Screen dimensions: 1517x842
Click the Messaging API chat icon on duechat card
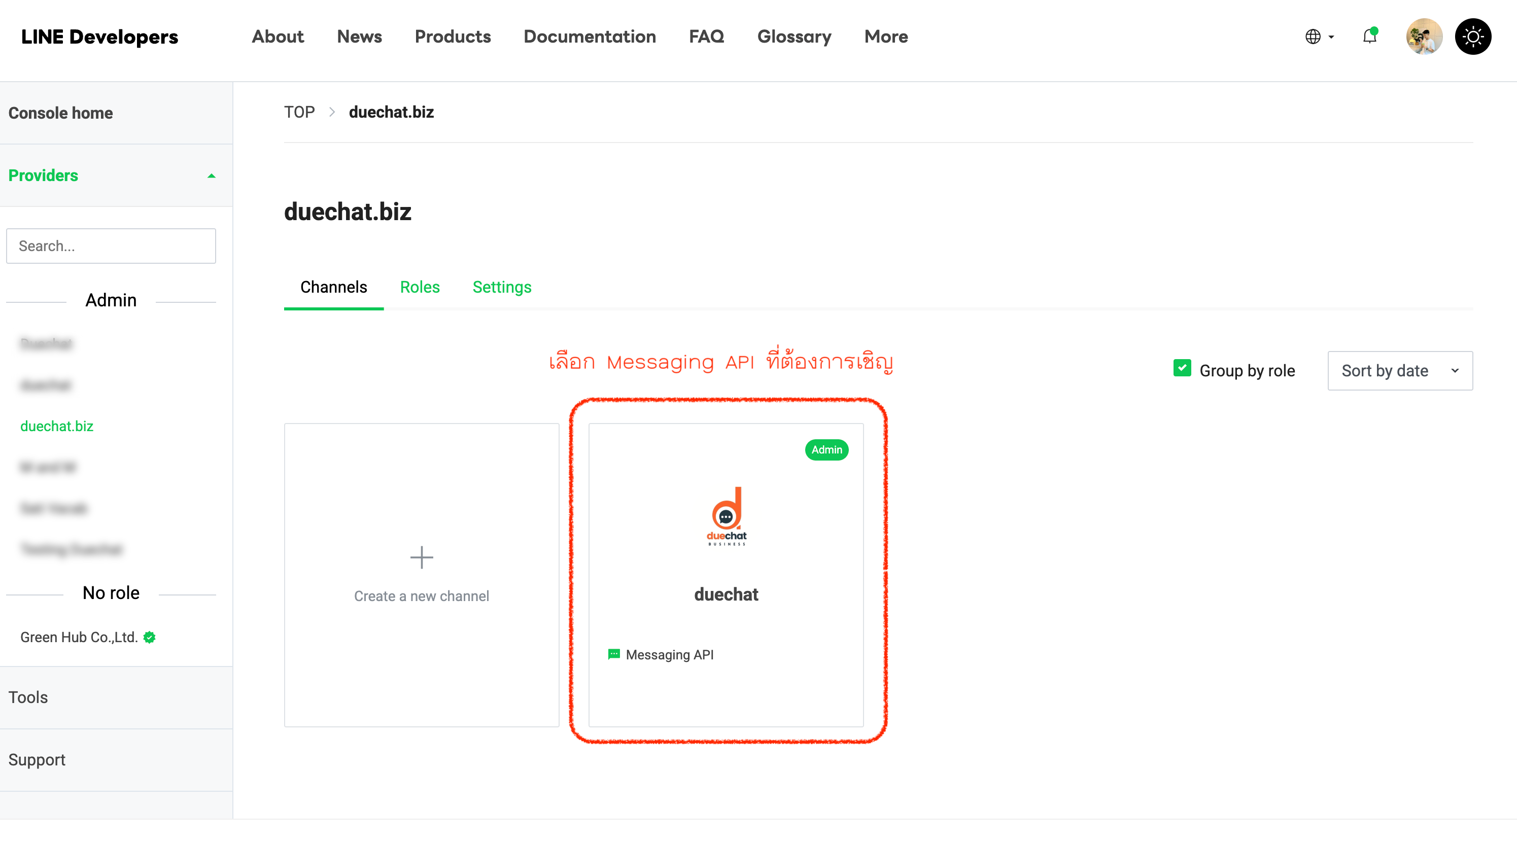(614, 654)
